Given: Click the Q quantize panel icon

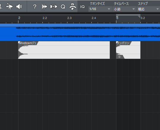Looking at the screenshot, I should point(63,7).
